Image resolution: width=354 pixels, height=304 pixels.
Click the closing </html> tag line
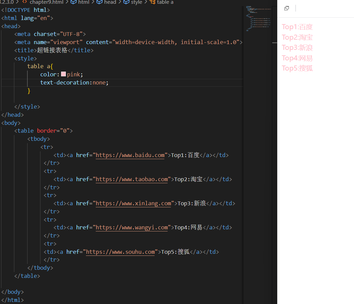[13, 300]
